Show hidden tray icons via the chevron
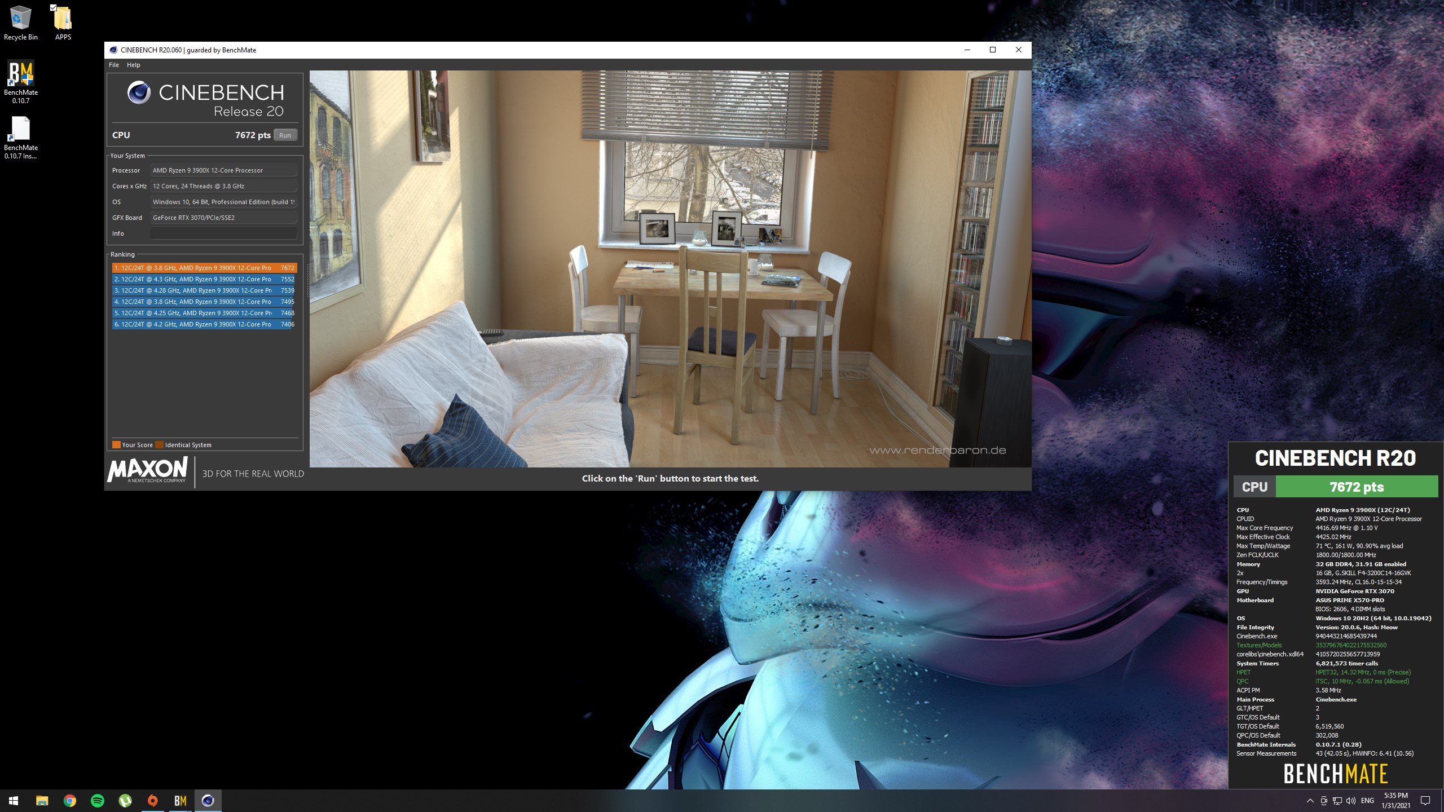Image resolution: width=1444 pixels, height=812 pixels. pos(1310,801)
